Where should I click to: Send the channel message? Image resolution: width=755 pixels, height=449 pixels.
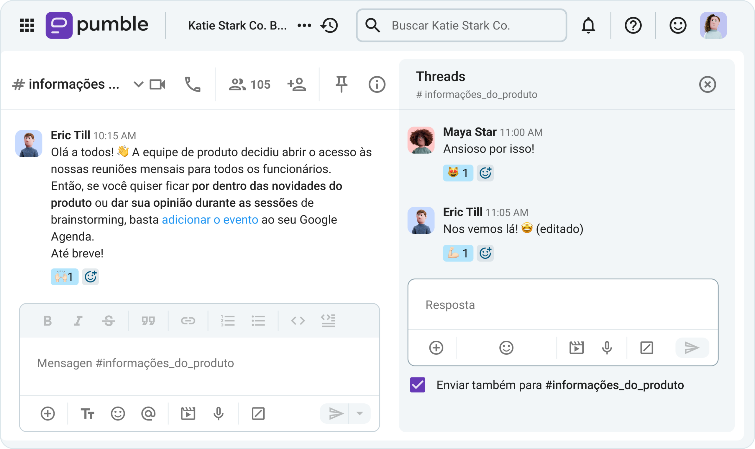click(x=335, y=414)
